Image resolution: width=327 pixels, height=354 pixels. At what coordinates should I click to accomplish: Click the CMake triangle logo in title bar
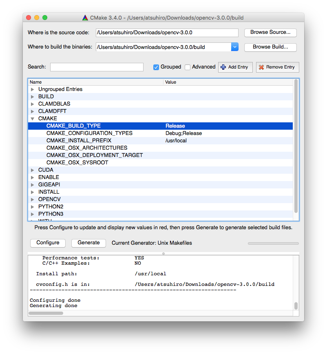(x=85, y=18)
